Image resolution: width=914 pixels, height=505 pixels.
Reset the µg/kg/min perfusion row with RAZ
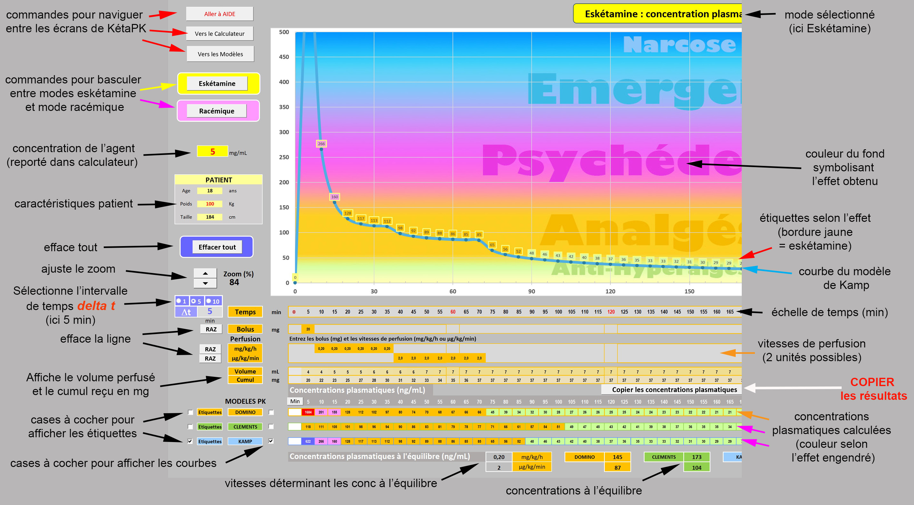[210, 358]
